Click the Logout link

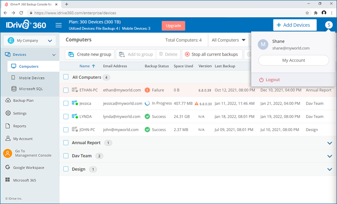click(273, 80)
